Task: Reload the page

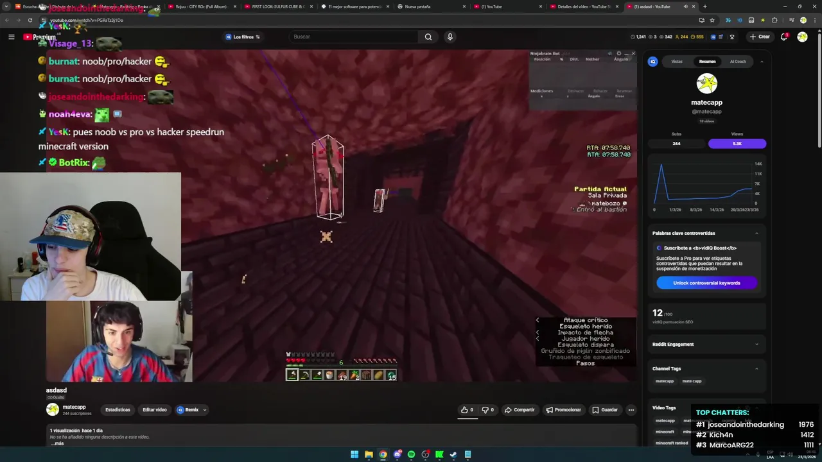Action: (x=30, y=20)
